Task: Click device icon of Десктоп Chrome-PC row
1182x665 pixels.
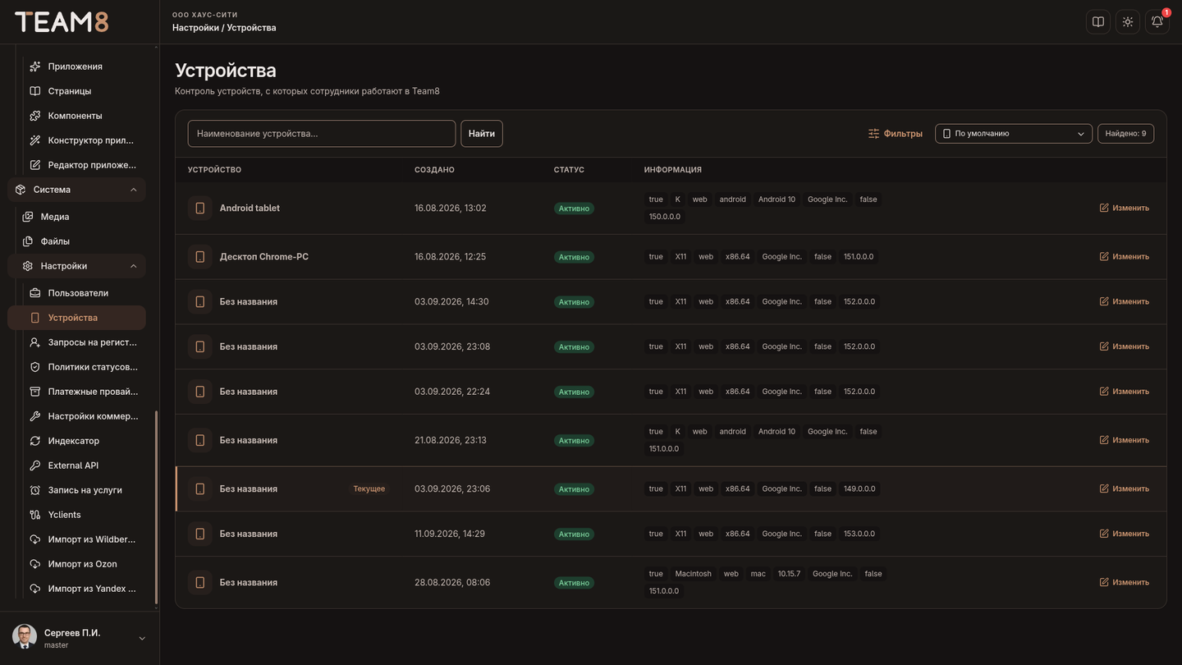Action: click(199, 257)
